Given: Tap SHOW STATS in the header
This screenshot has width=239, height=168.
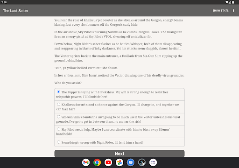Looking at the screenshot, I should point(221,11).
